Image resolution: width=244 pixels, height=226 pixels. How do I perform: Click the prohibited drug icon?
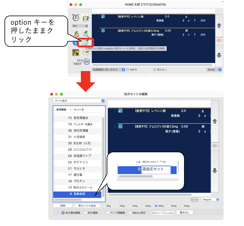point(76,34)
